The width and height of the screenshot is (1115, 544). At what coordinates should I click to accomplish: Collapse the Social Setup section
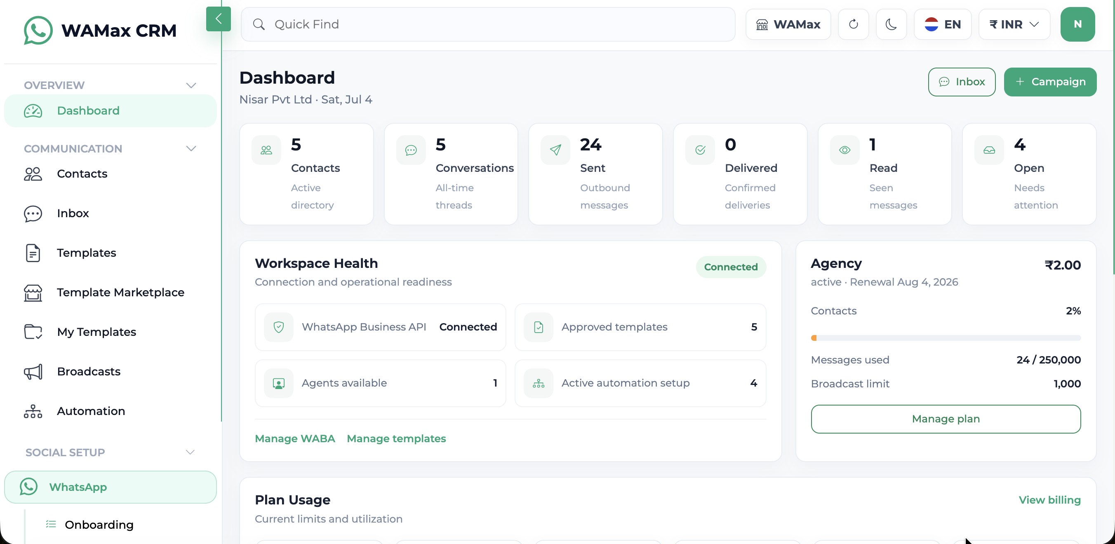click(190, 452)
